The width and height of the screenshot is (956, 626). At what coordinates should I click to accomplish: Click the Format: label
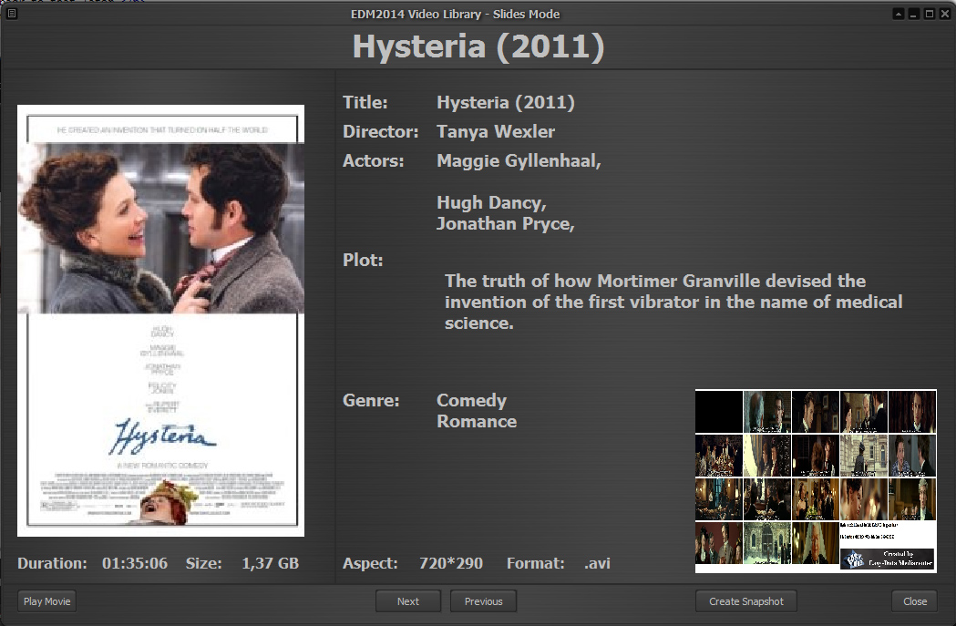(535, 563)
